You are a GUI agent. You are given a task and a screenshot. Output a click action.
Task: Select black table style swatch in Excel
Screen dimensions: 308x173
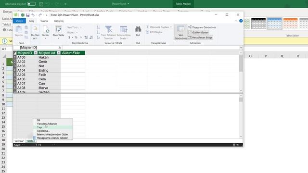258,23
